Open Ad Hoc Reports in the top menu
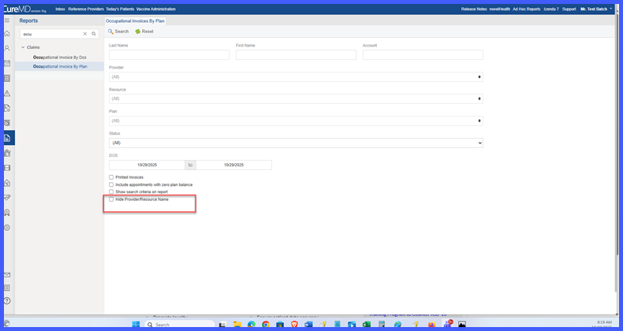 [x=527, y=9]
